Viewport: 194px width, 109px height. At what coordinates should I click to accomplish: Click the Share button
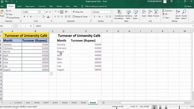[188, 6]
